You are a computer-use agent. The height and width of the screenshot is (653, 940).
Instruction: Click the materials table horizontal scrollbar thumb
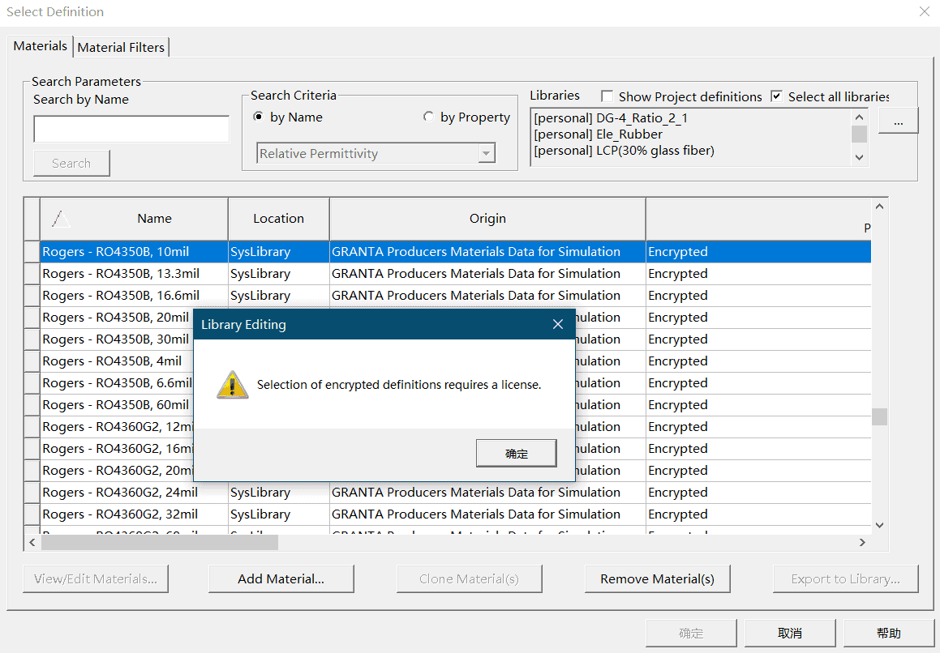(160, 542)
